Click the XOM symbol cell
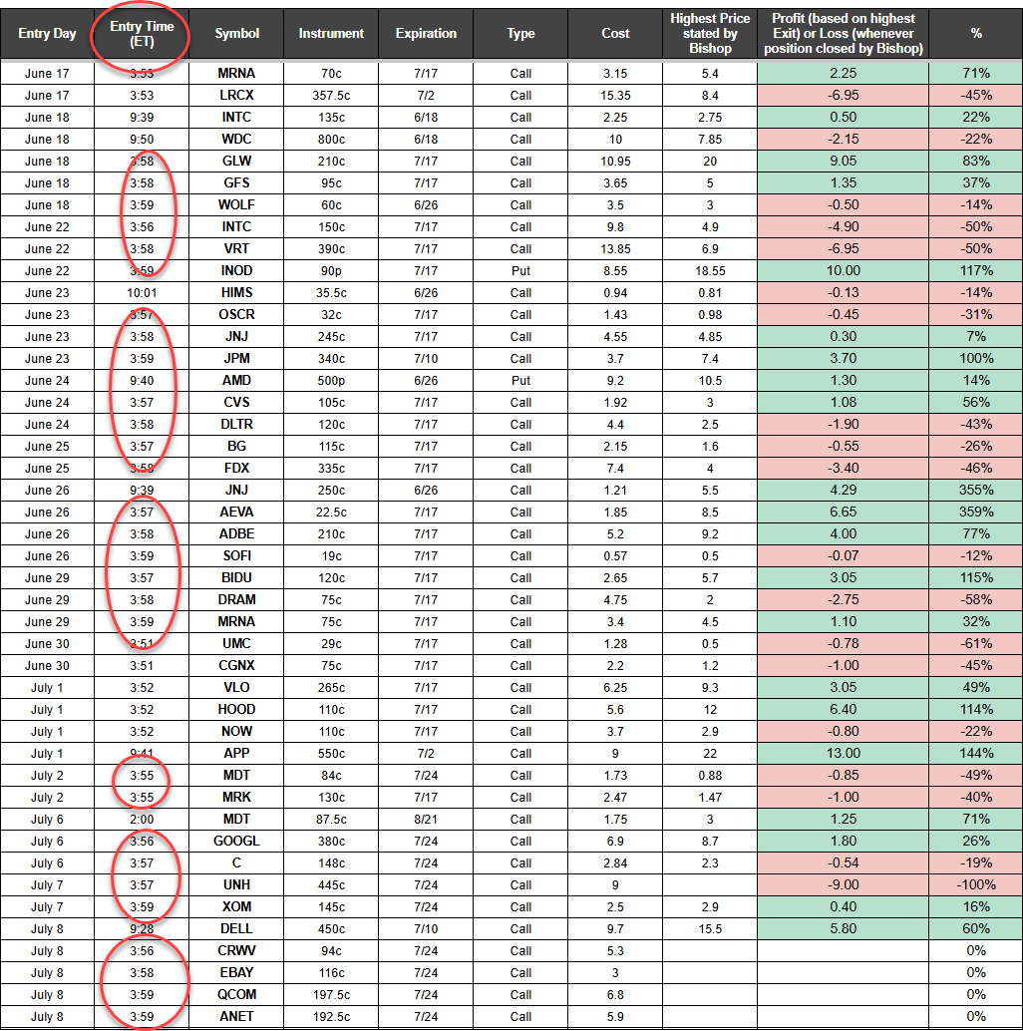The image size is (1023, 1031). (236, 906)
